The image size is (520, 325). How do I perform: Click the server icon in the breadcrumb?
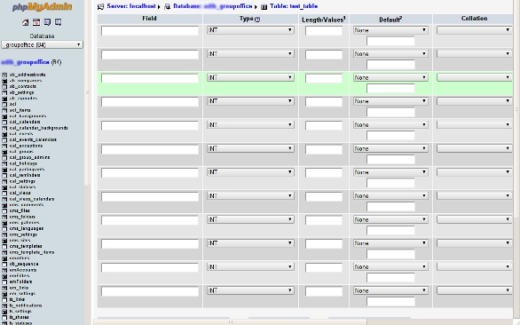[101, 6]
